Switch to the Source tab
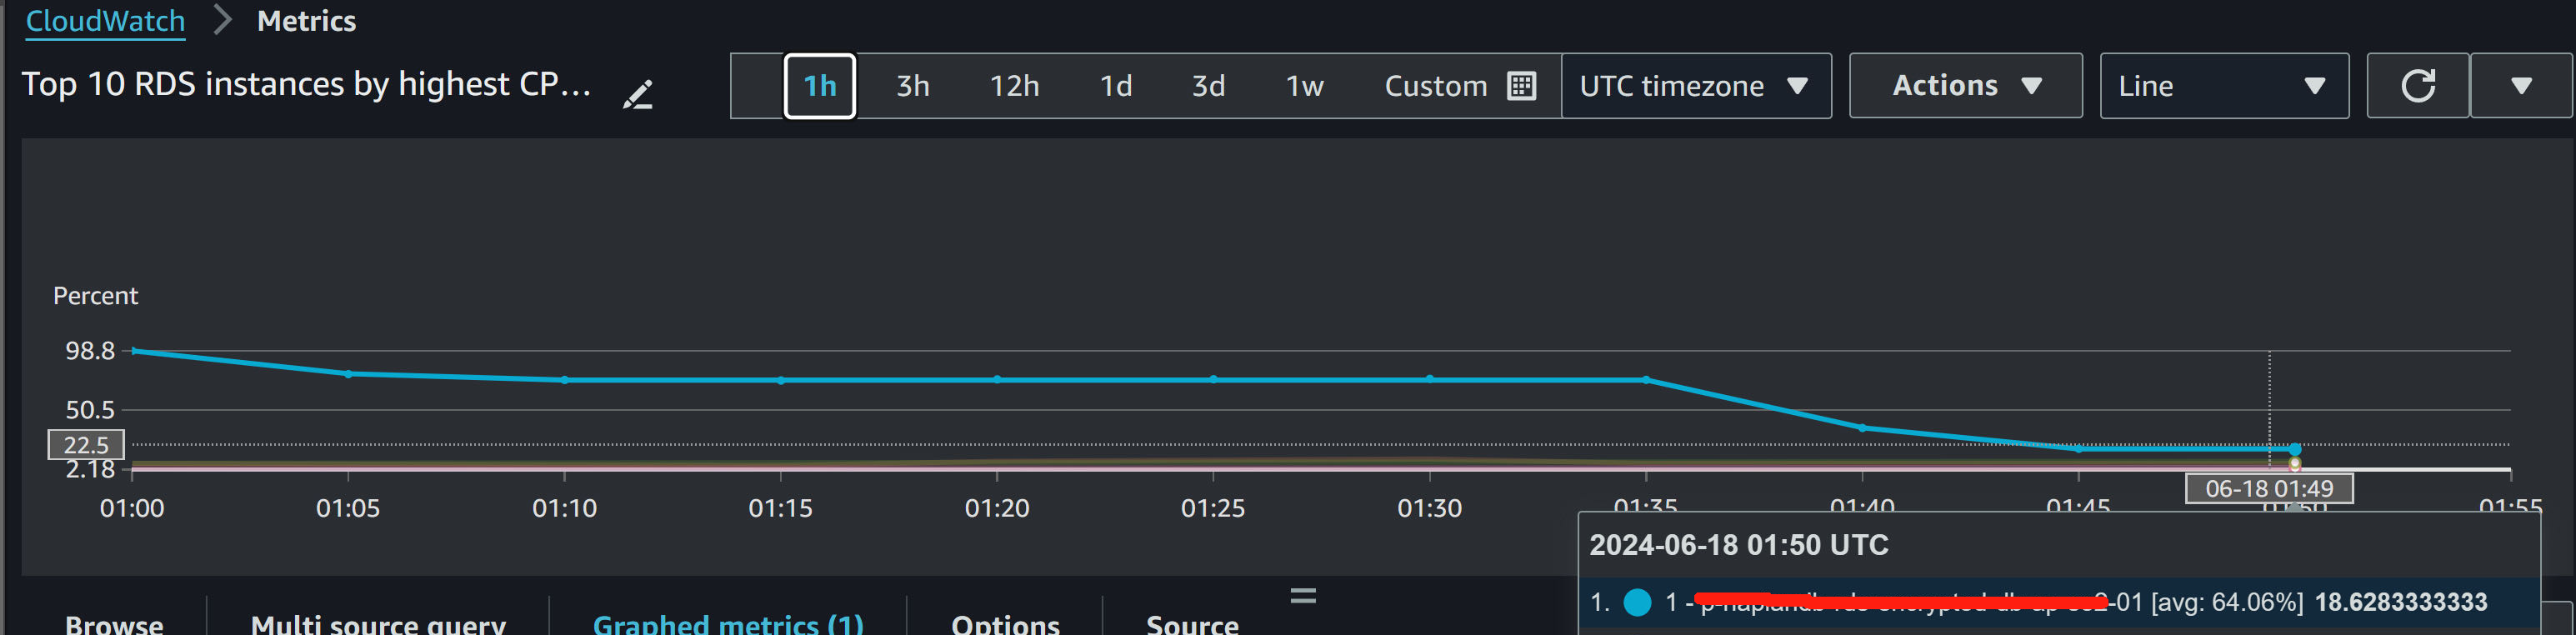This screenshot has width=2576, height=635. [x=1192, y=624]
